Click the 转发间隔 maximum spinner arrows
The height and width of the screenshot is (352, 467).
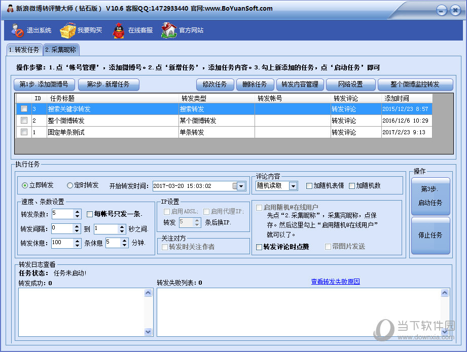pyautogui.click(x=122, y=228)
